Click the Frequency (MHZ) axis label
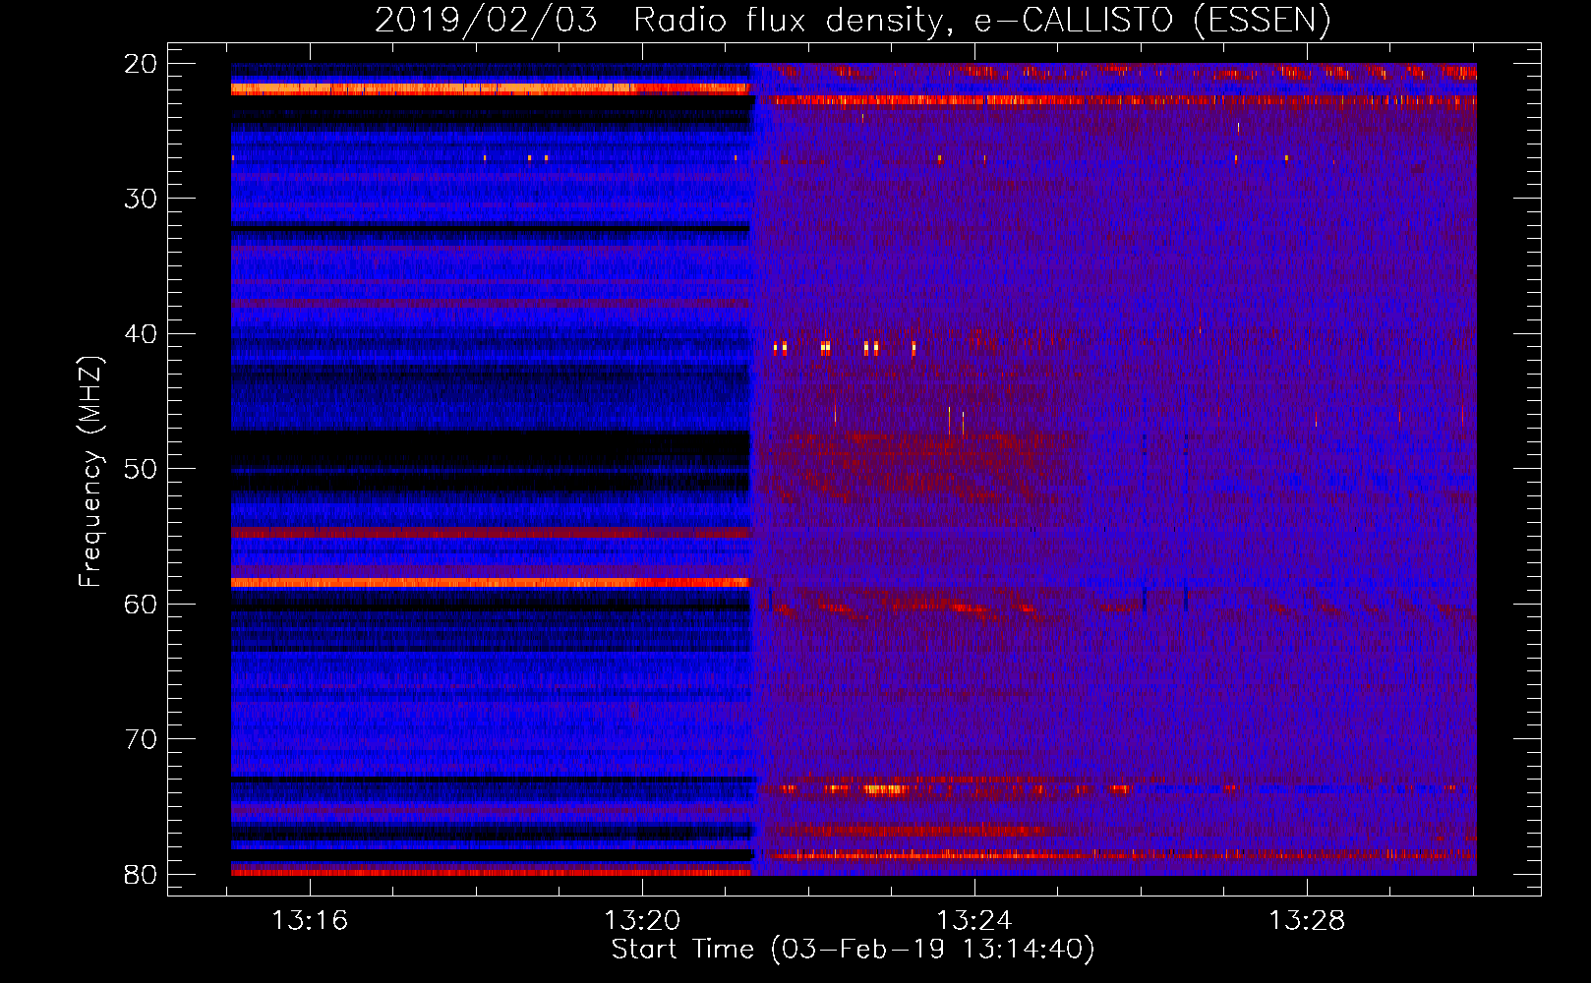The image size is (1591, 983). click(89, 472)
